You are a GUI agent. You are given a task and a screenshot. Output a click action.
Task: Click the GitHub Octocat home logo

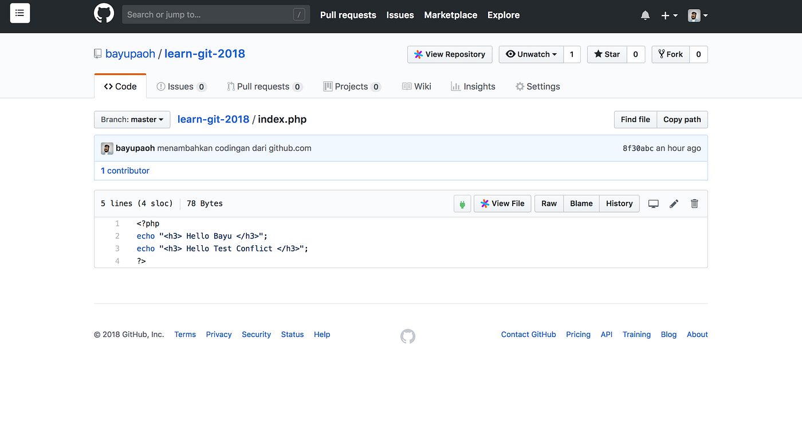point(104,13)
